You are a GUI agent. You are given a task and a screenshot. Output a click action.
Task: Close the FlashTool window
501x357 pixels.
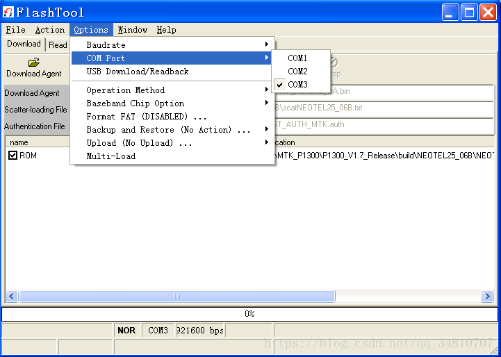(488, 13)
